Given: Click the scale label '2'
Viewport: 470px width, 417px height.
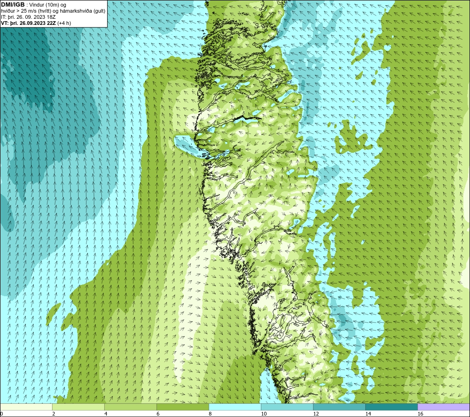Looking at the screenshot, I should (54, 414).
